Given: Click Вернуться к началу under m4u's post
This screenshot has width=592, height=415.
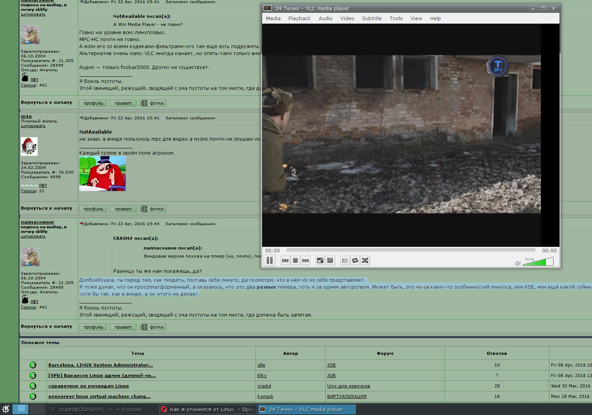Looking at the screenshot, I should (46, 208).
